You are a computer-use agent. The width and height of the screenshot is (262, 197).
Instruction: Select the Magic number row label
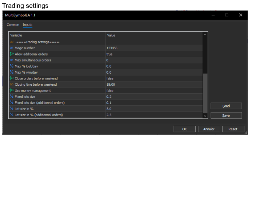[x=25, y=48]
